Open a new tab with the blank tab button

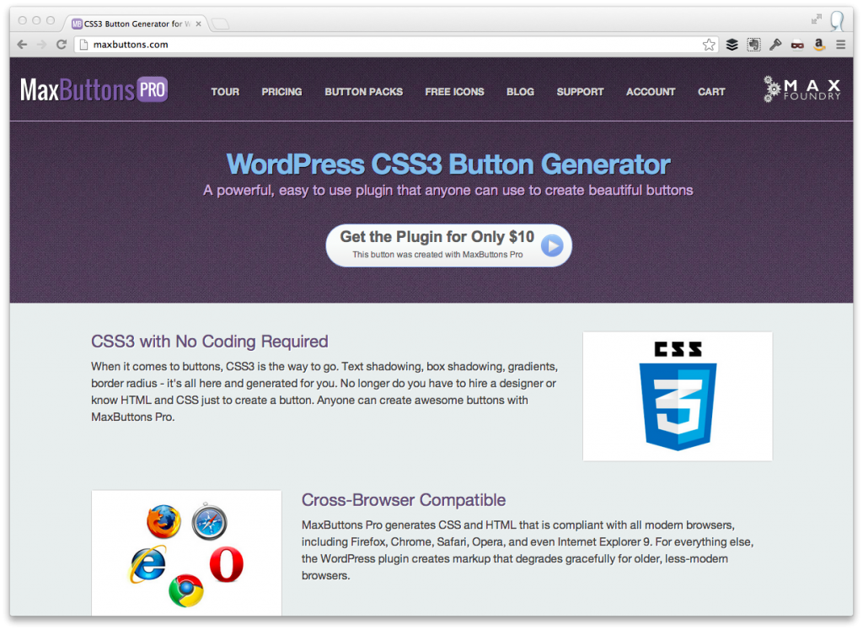pos(220,24)
